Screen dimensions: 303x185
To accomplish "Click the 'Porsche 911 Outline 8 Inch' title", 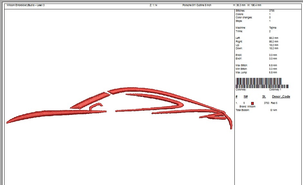I will (x=197, y=5).
